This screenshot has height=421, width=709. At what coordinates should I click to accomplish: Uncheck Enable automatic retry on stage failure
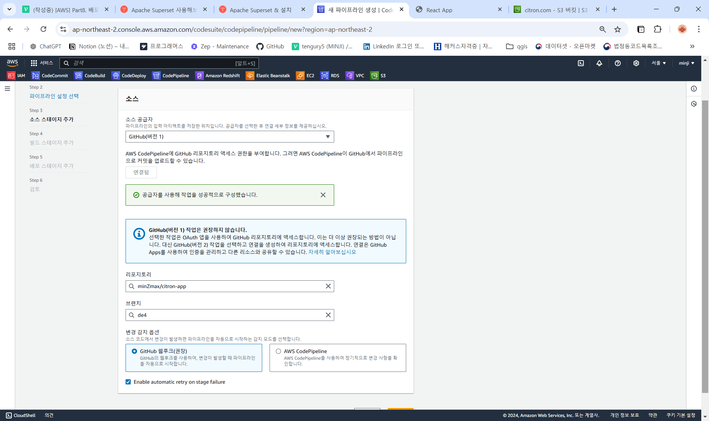click(128, 382)
